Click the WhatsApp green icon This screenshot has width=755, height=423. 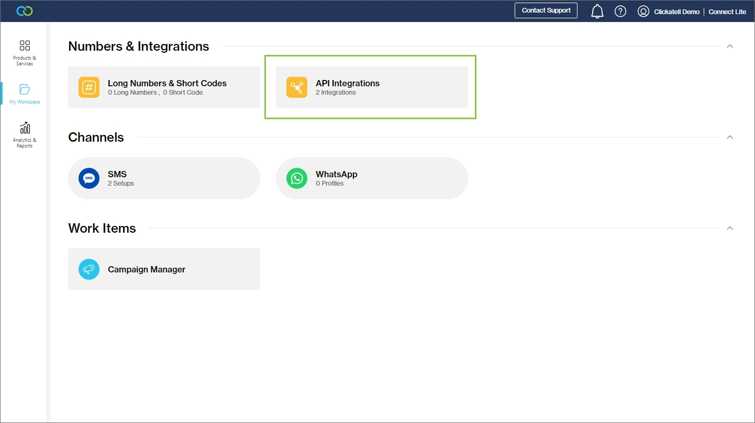pos(297,178)
